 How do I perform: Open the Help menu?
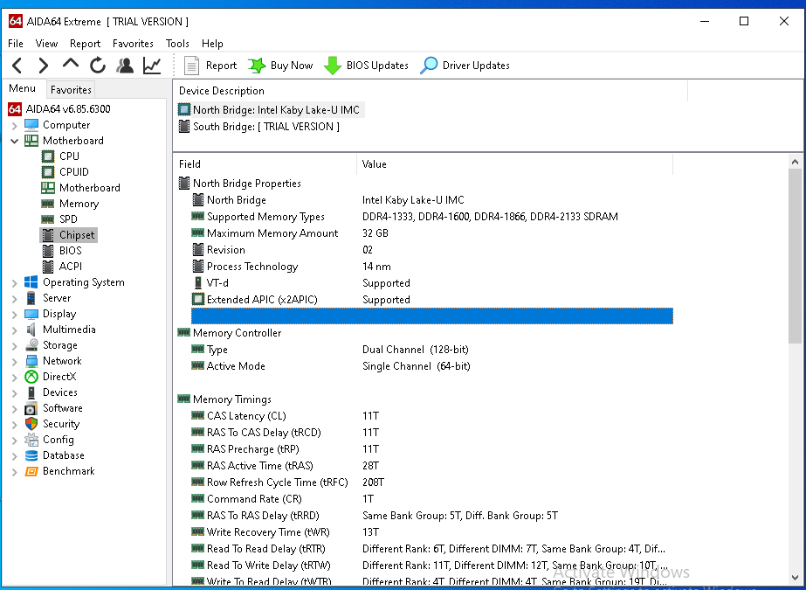[x=212, y=44]
